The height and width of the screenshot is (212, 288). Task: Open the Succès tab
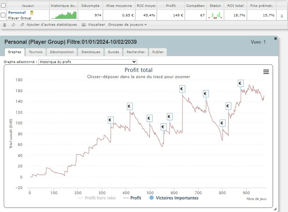tap(113, 52)
